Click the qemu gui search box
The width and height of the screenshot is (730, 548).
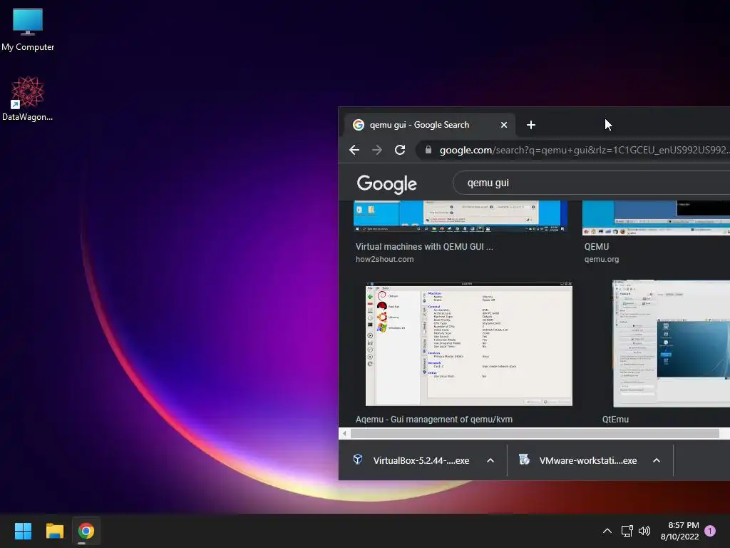coord(591,183)
